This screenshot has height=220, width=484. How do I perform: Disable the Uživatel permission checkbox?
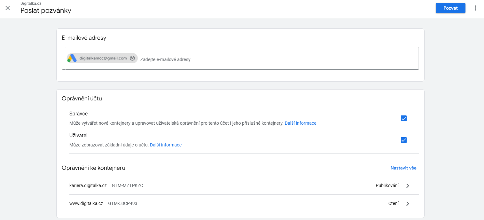coord(403,140)
